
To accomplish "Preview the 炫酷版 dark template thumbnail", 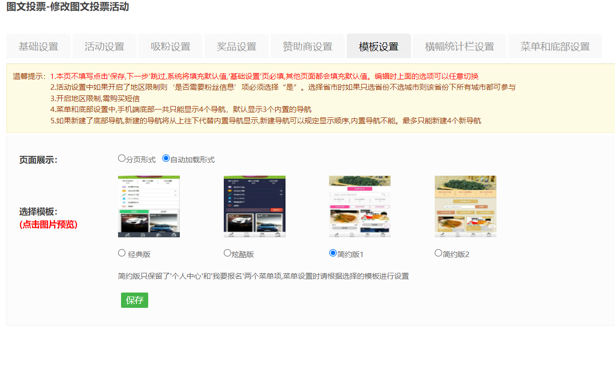I will click(x=254, y=206).
